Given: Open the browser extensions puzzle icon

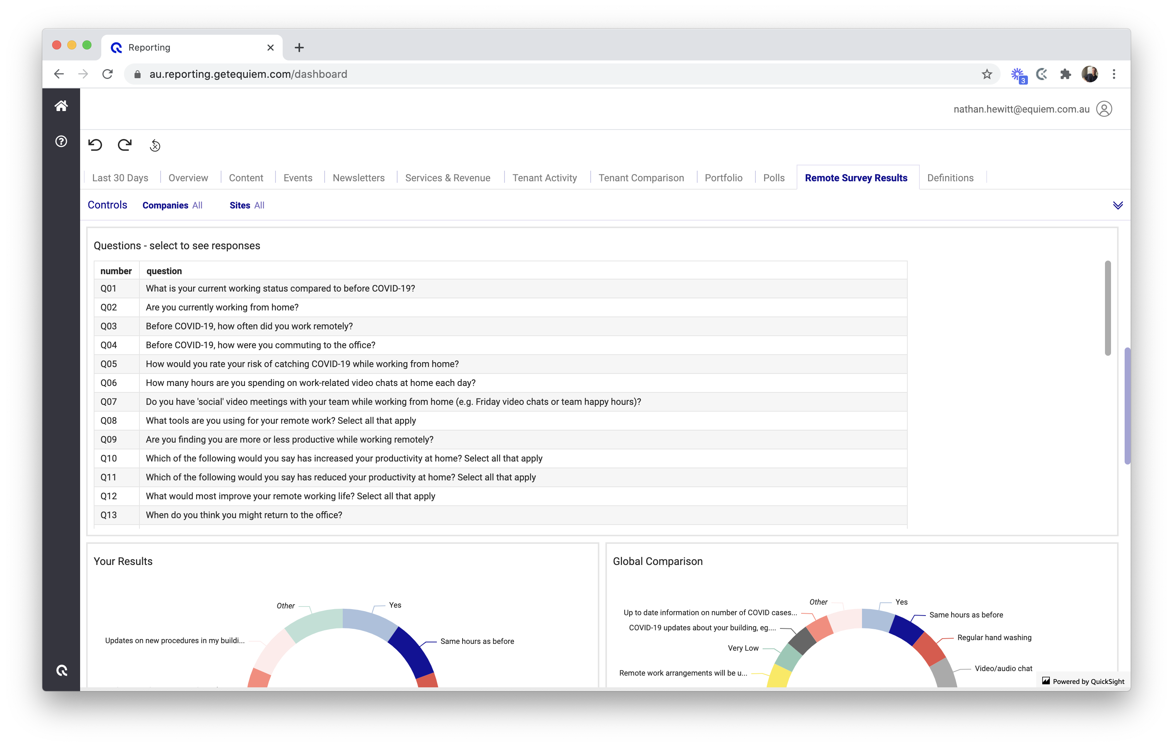Looking at the screenshot, I should coord(1065,74).
